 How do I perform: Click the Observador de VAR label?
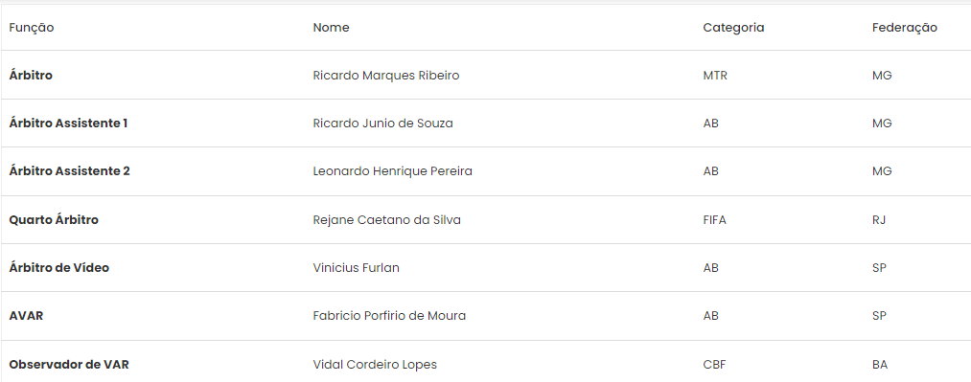point(69,365)
